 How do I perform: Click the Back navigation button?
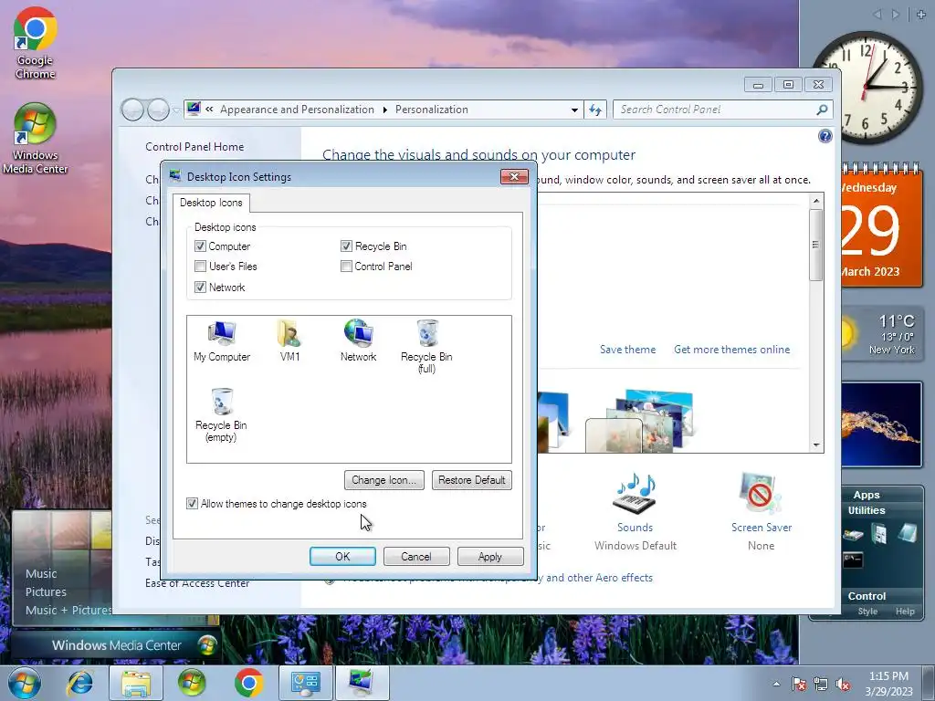click(132, 110)
